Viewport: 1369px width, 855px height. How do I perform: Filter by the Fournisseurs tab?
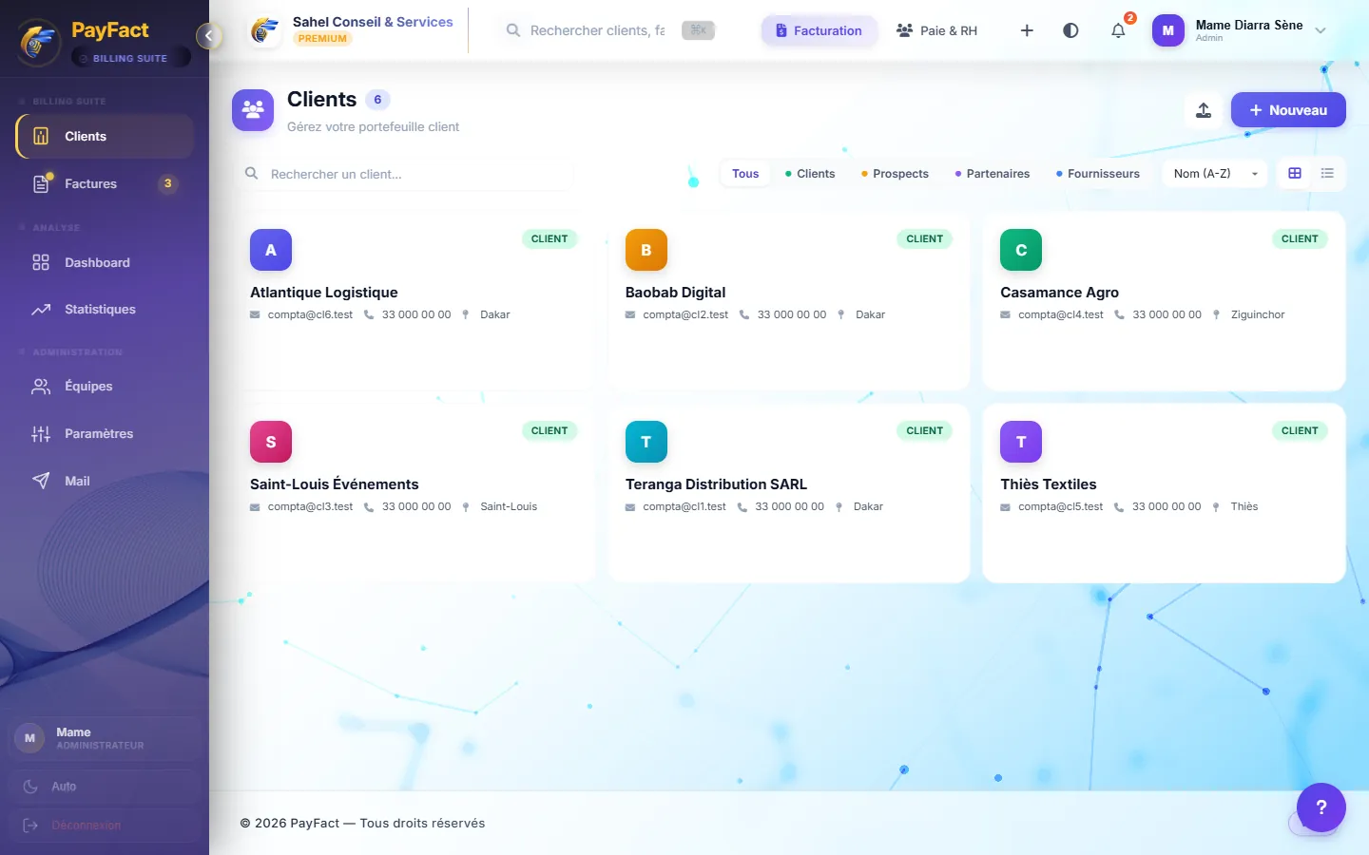1098,173
